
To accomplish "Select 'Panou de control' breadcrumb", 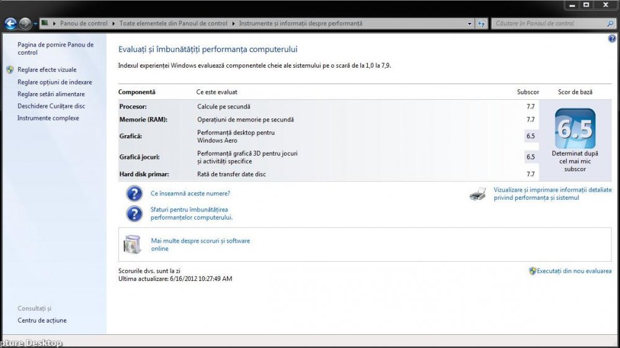I will click(x=84, y=24).
